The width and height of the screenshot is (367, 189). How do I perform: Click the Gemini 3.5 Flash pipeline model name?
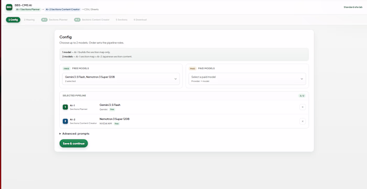click(110, 105)
